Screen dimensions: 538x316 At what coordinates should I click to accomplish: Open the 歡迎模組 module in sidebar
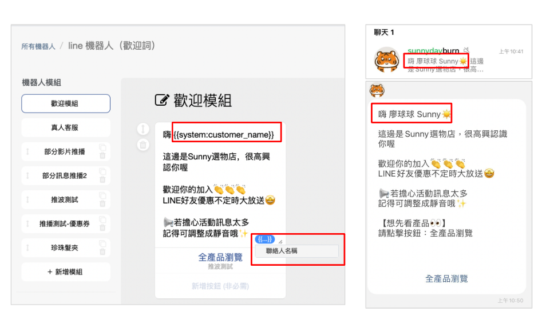[66, 103]
